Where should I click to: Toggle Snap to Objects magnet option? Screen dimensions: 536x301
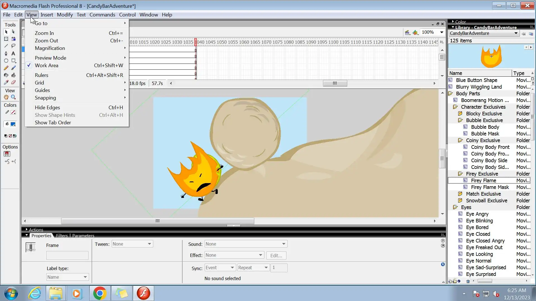coord(7,154)
